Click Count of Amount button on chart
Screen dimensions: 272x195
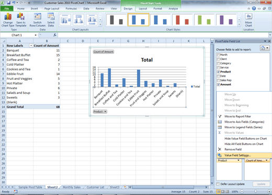pyautogui.click(x=104, y=52)
